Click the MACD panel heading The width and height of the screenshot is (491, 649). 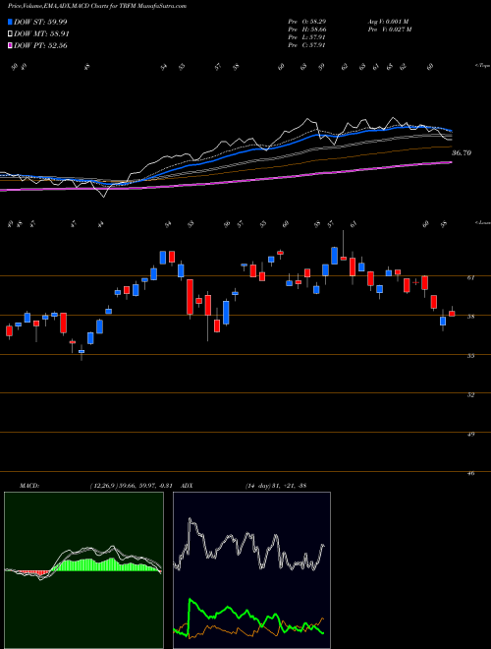[28, 486]
